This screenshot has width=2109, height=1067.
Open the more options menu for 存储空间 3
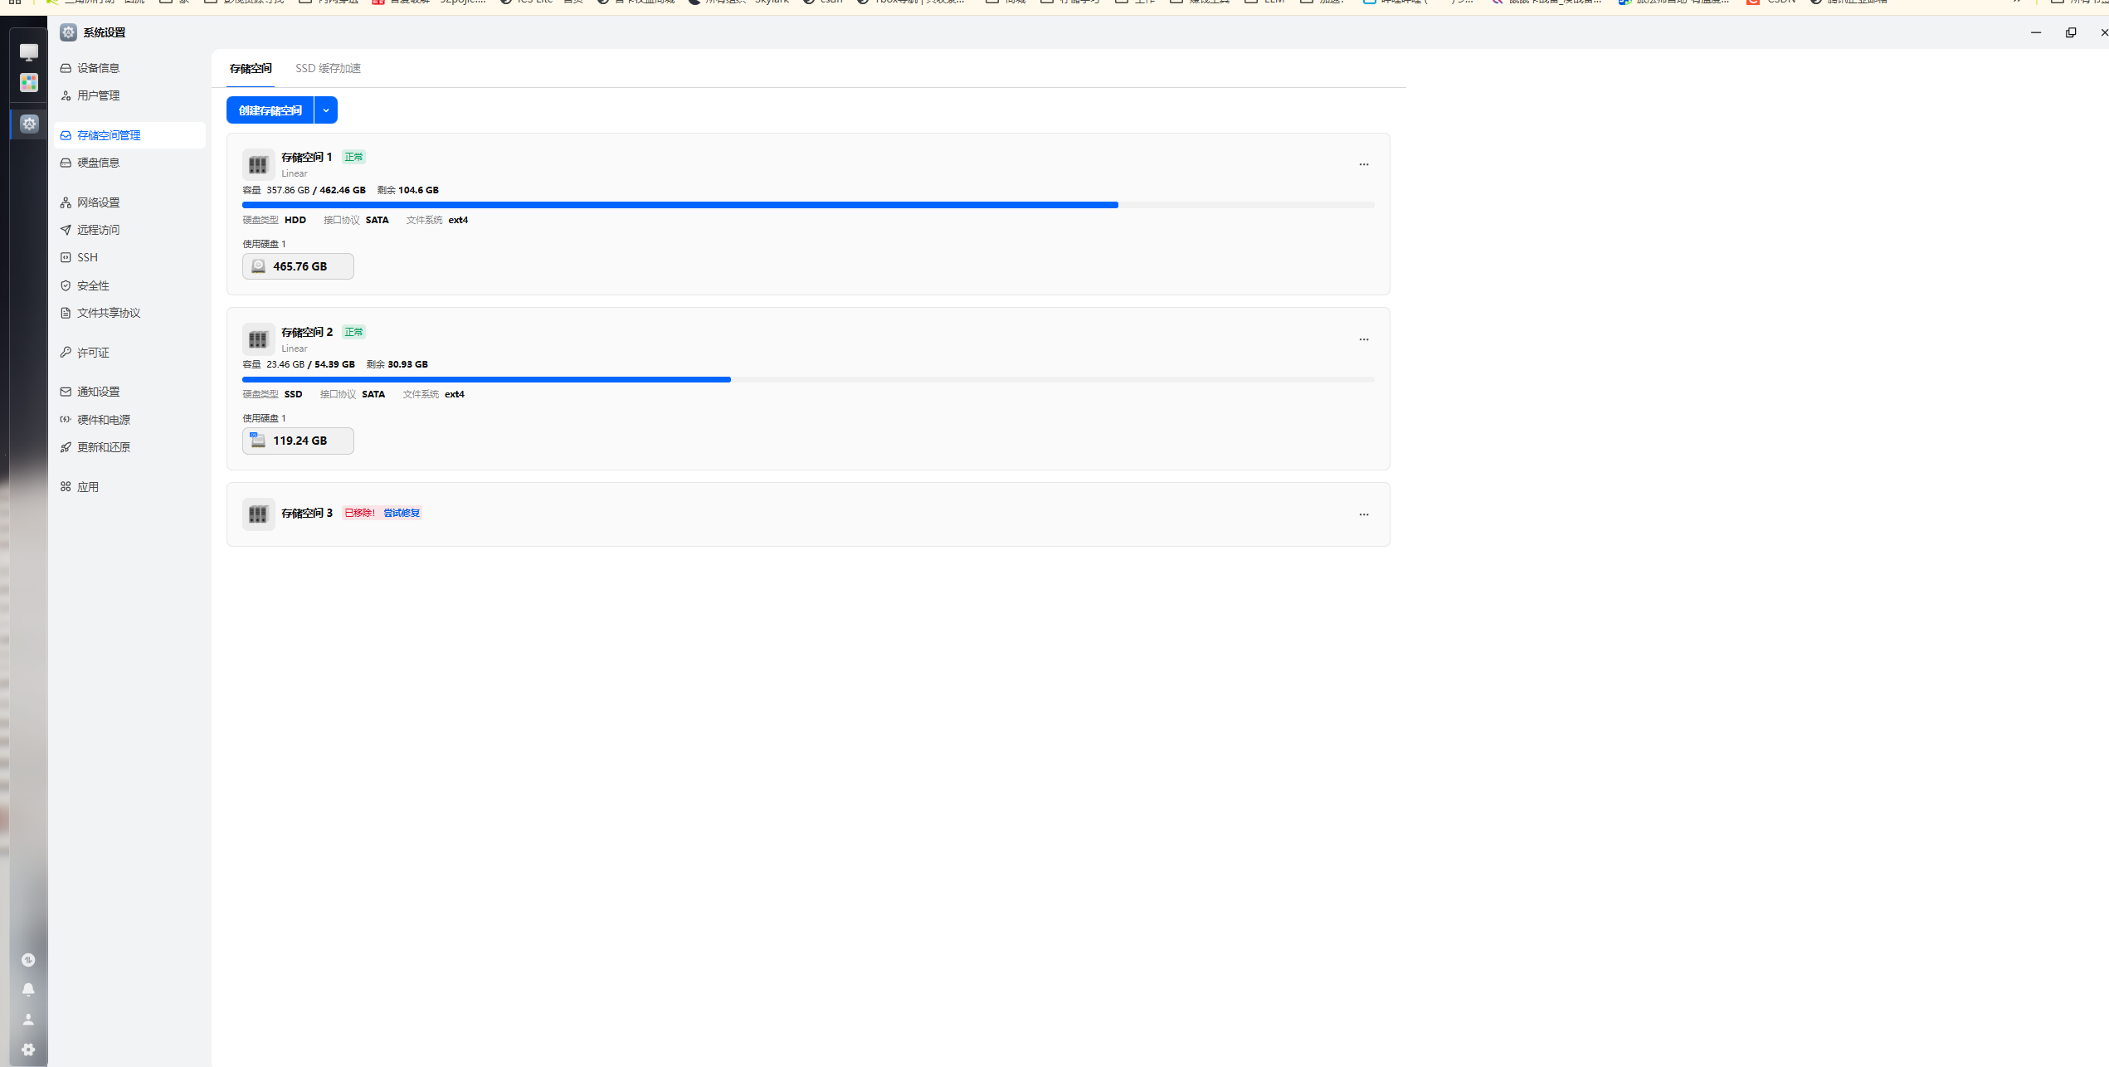1364,514
